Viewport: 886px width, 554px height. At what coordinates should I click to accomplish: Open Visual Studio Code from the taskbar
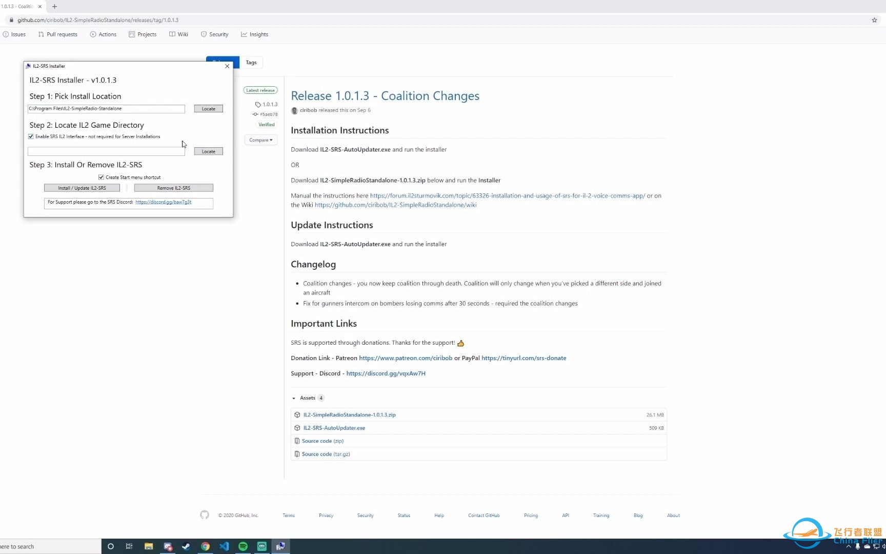[x=224, y=546]
